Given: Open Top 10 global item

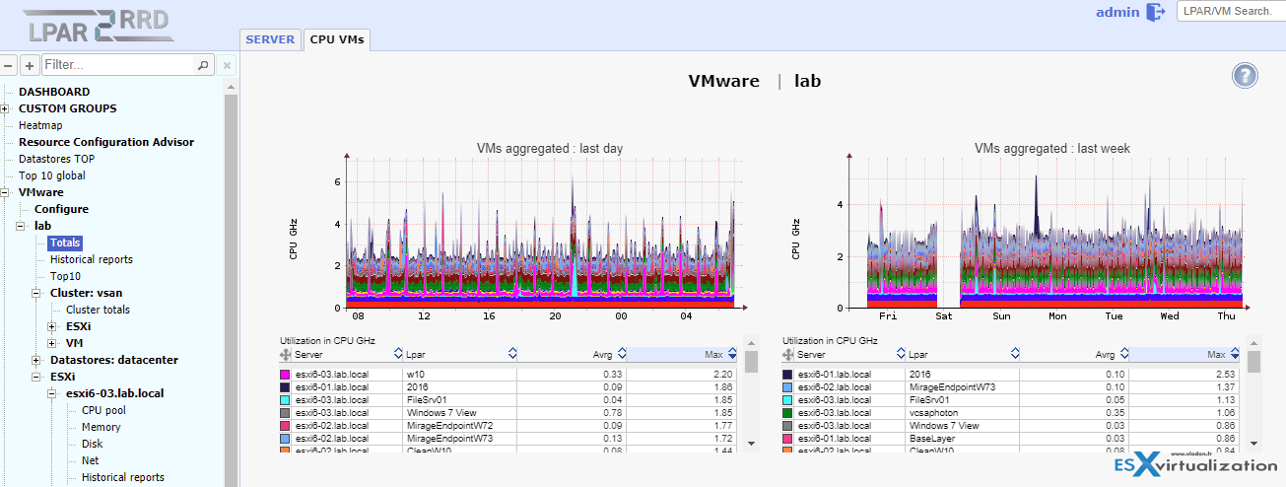Looking at the screenshot, I should [52, 175].
